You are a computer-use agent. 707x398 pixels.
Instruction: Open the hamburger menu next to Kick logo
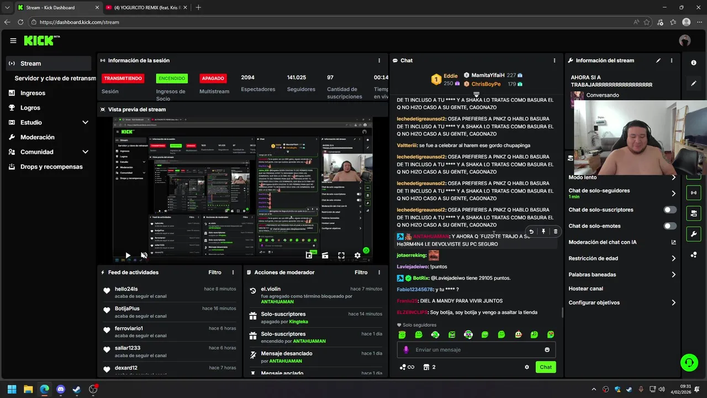click(x=13, y=40)
